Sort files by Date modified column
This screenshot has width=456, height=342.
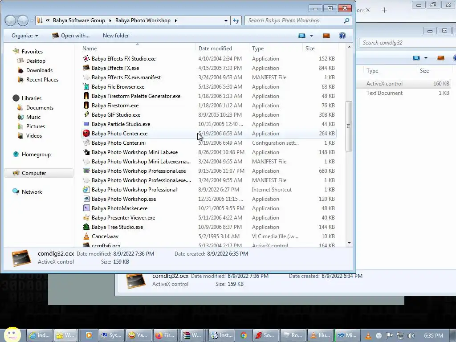223,48
